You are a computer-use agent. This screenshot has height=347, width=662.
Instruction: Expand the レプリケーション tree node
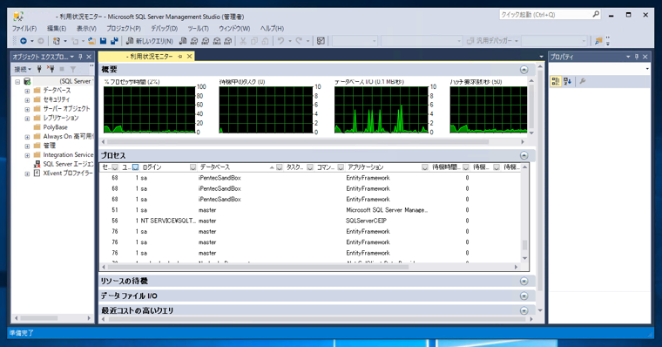pyautogui.click(x=27, y=119)
